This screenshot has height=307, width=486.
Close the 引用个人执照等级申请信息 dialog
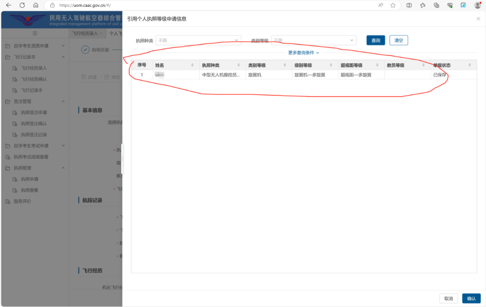478,18
